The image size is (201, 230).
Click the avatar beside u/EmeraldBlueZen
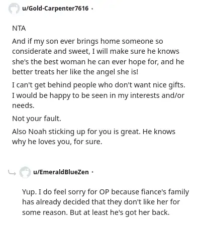tap(25, 172)
